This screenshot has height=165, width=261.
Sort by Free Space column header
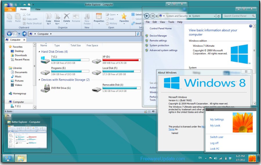click(x=92, y=45)
